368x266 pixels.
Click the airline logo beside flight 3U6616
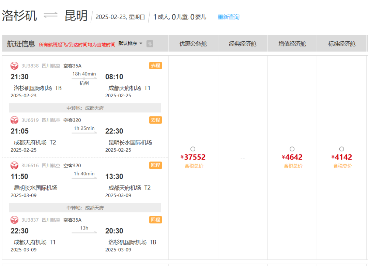(14, 165)
